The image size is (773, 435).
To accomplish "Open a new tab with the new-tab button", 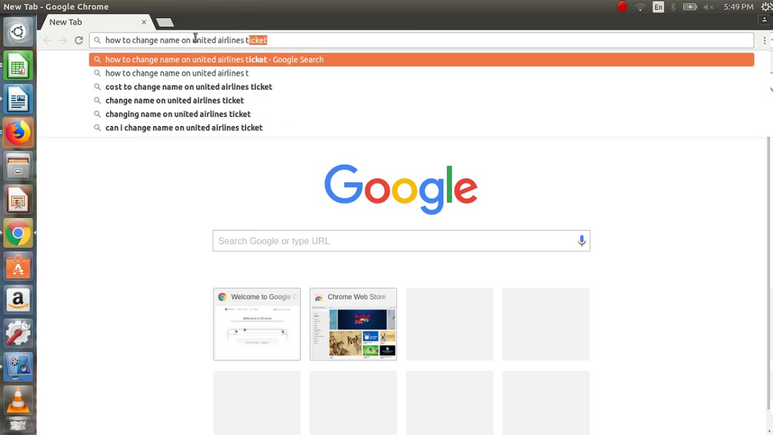I will (x=165, y=22).
